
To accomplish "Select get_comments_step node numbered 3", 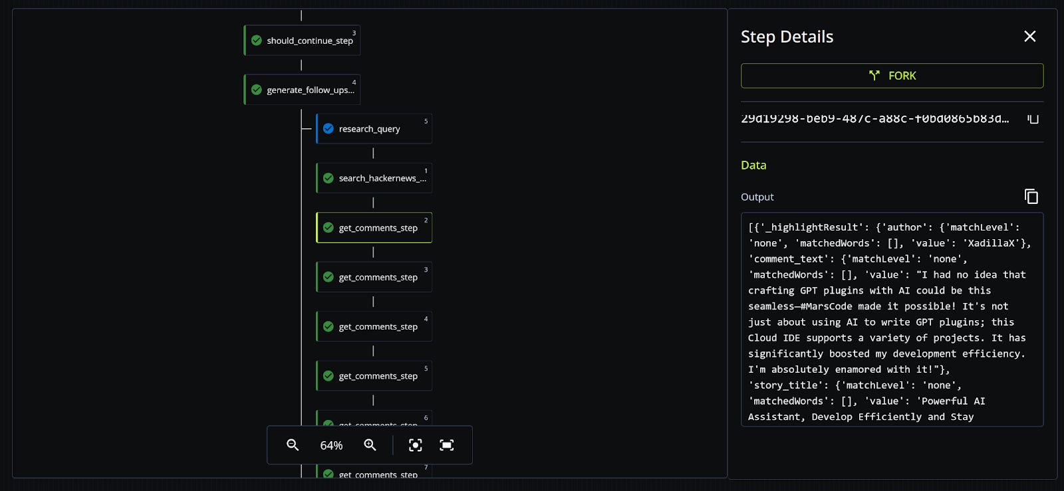I will [374, 277].
